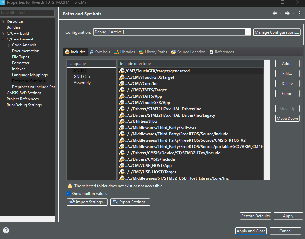Screen dimensions: 305x239
Task: Click the type filter text field
Action: [27, 13]
